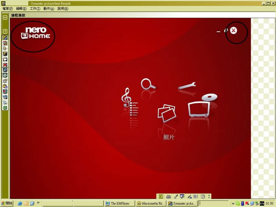Open the 說明(H) menu

(63, 8)
